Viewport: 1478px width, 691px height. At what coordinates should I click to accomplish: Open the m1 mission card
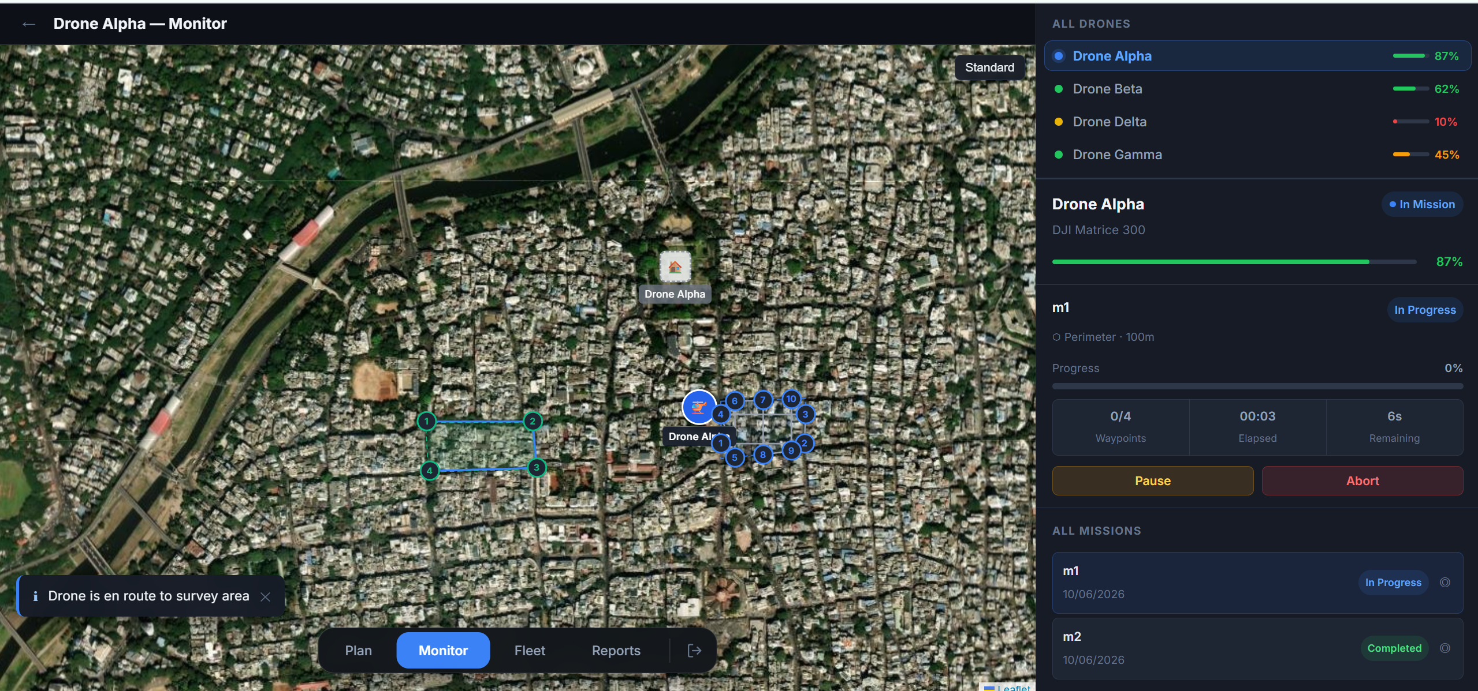click(1257, 583)
